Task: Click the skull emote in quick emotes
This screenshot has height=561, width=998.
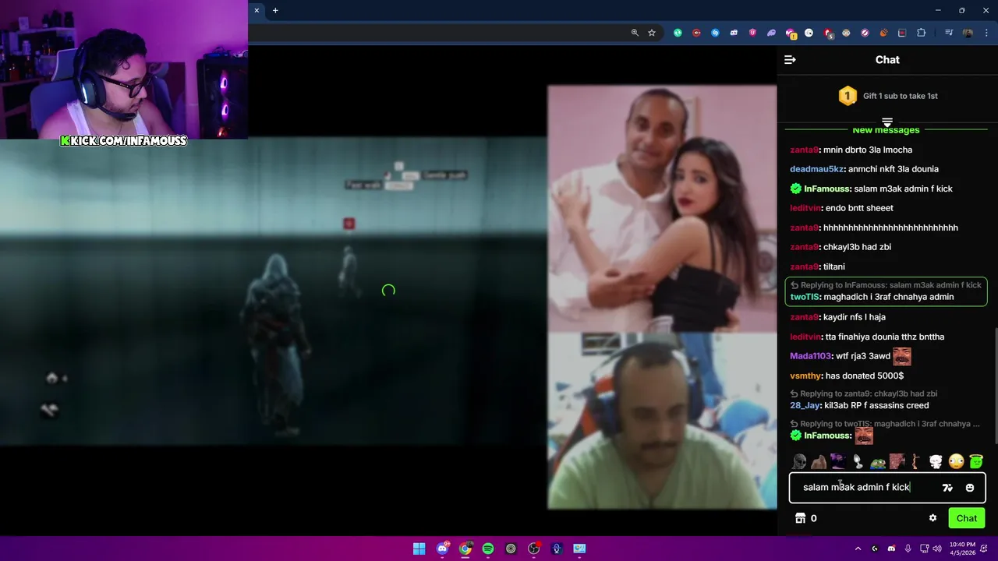Action: (799, 462)
